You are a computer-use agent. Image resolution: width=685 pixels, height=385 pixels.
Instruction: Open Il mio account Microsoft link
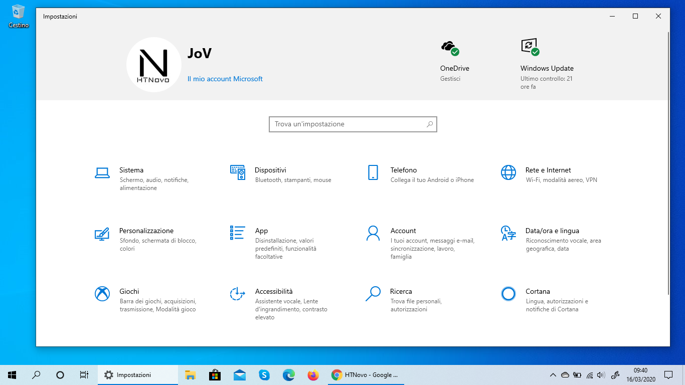coord(225,79)
